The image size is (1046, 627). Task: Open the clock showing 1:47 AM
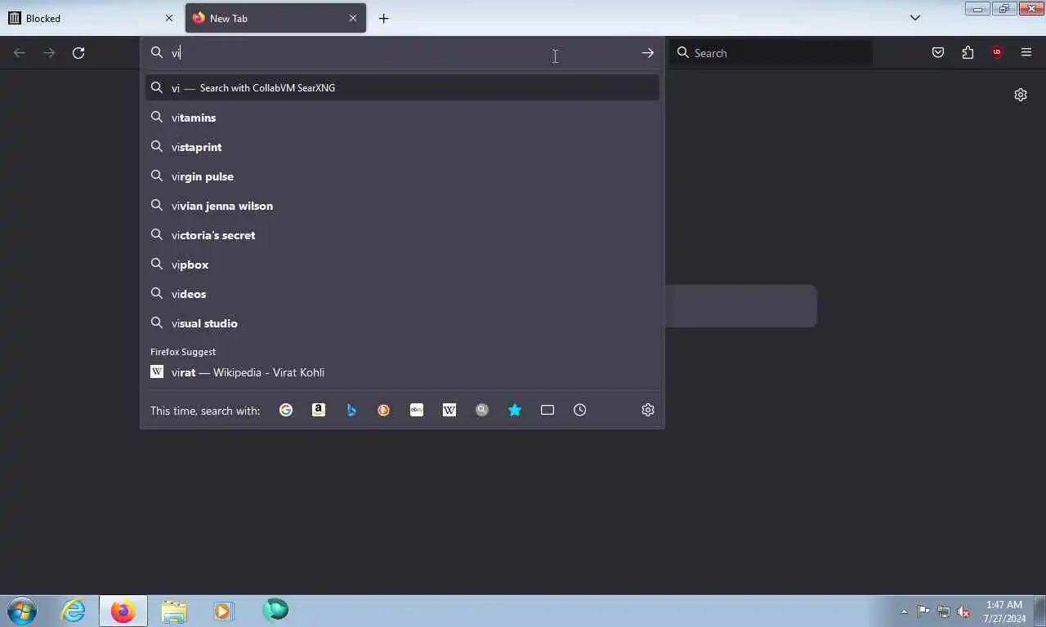click(1004, 611)
